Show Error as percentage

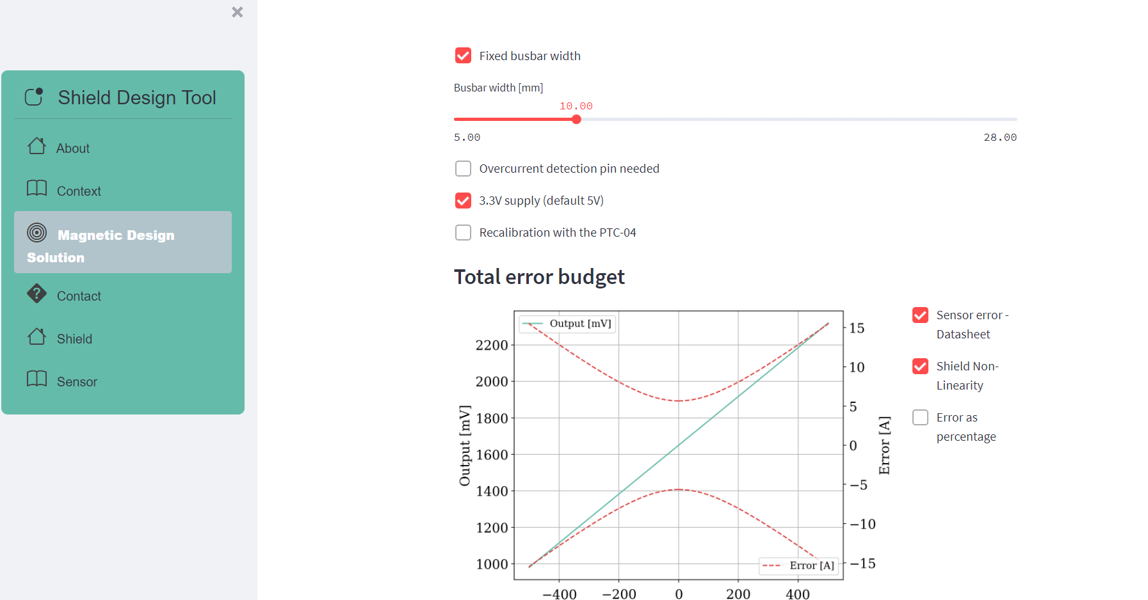pyautogui.click(x=920, y=417)
